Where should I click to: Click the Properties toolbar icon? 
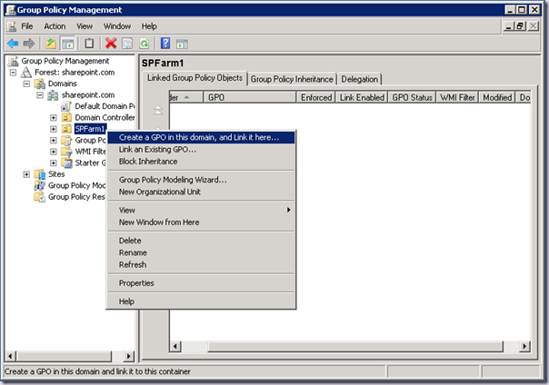pyautogui.click(x=127, y=44)
